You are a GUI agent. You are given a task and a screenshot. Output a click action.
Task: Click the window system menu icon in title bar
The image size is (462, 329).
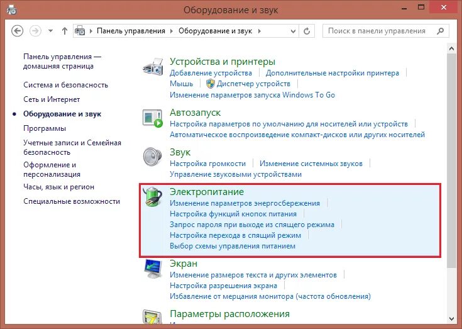point(12,9)
